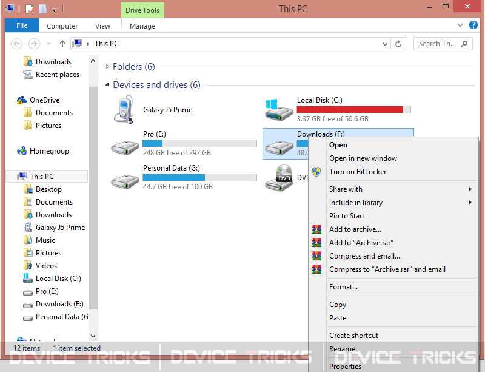Viewport: 485px width, 372px height.
Task: Click WinRAR icon beside Compress and email...
Action: click(316, 256)
